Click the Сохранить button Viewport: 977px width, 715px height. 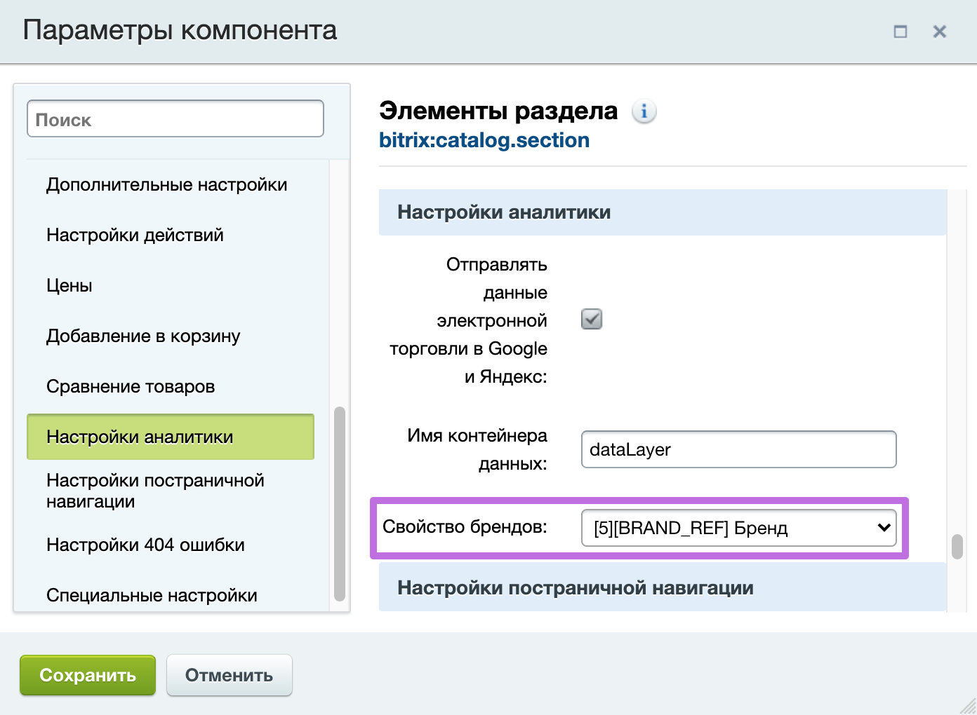(x=88, y=675)
